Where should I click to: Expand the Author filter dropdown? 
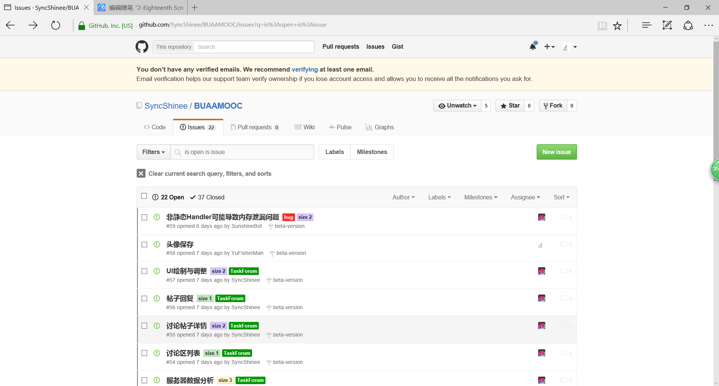click(x=403, y=197)
